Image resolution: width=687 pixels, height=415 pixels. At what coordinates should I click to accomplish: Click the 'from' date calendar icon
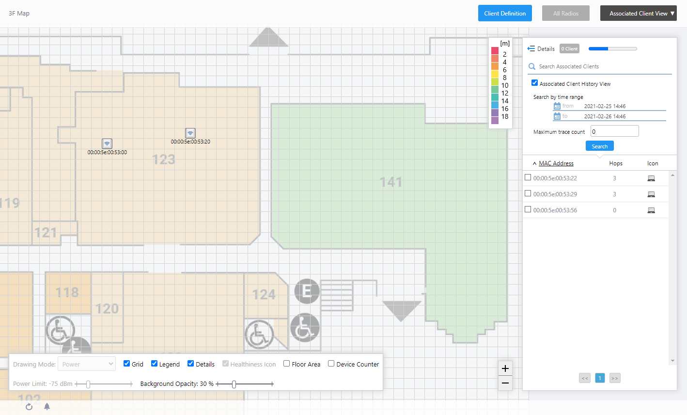557,106
